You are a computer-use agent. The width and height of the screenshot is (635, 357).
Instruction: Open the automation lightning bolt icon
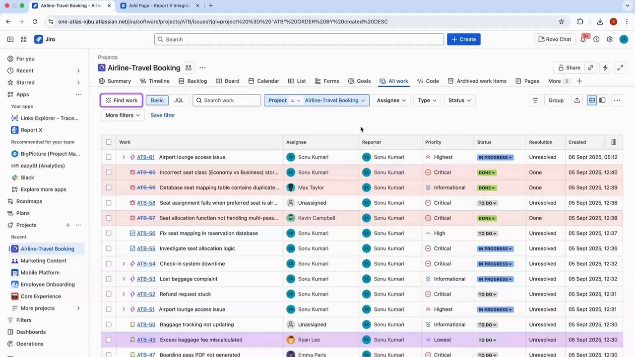(605, 68)
